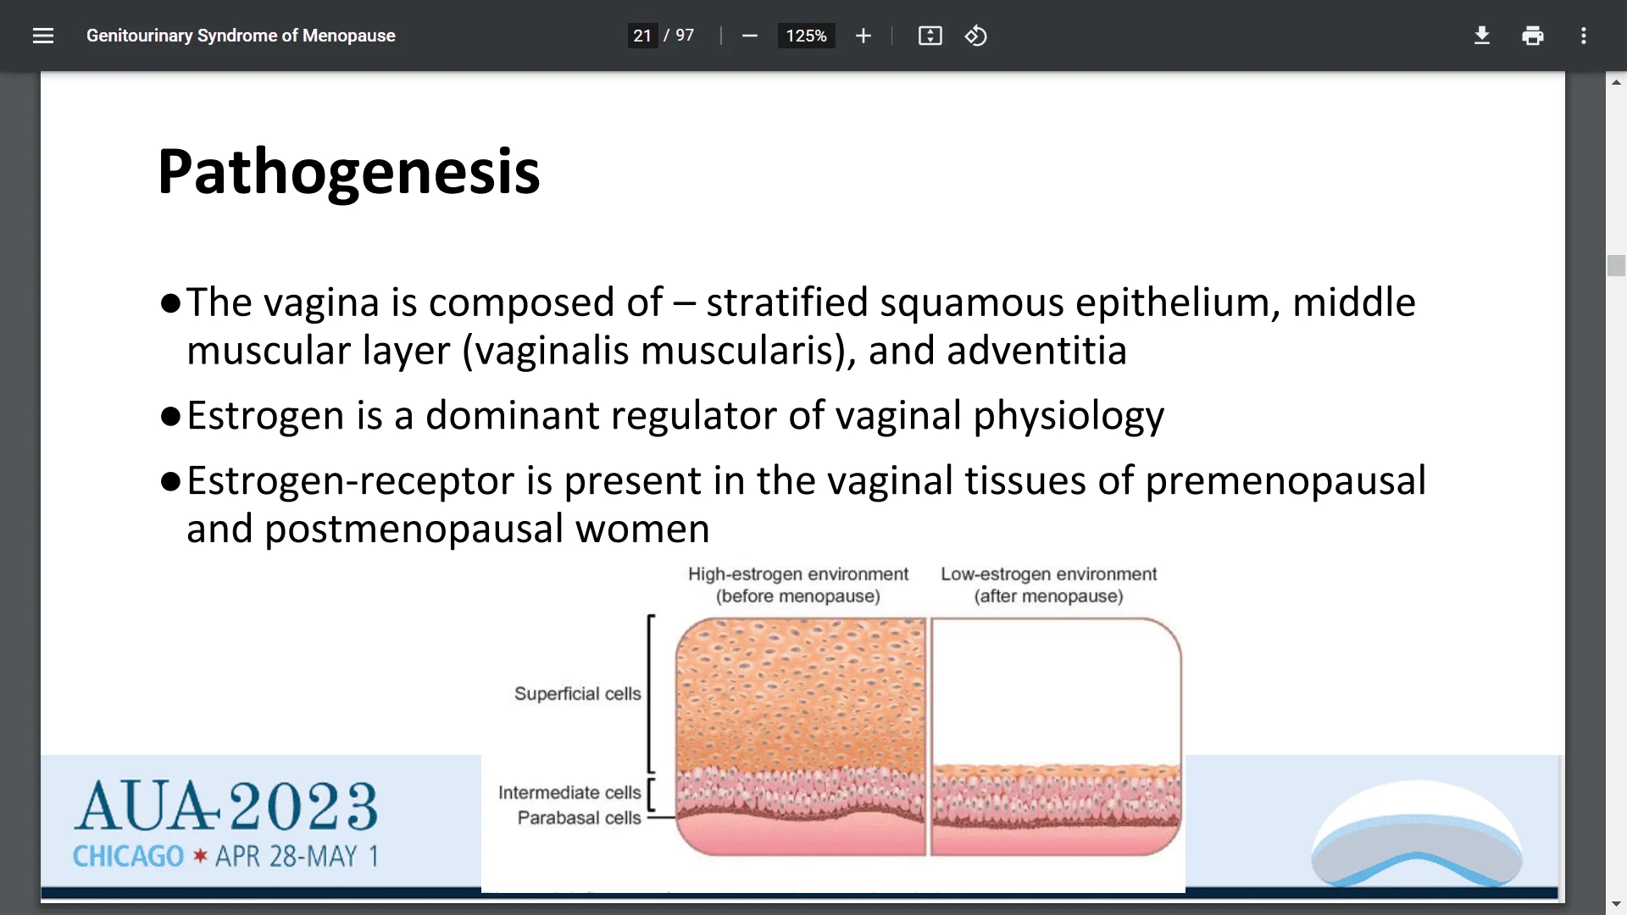Click the CHICAGO APR 28-MAY 1 text
The width and height of the screenshot is (1627, 915).
coord(225,857)
